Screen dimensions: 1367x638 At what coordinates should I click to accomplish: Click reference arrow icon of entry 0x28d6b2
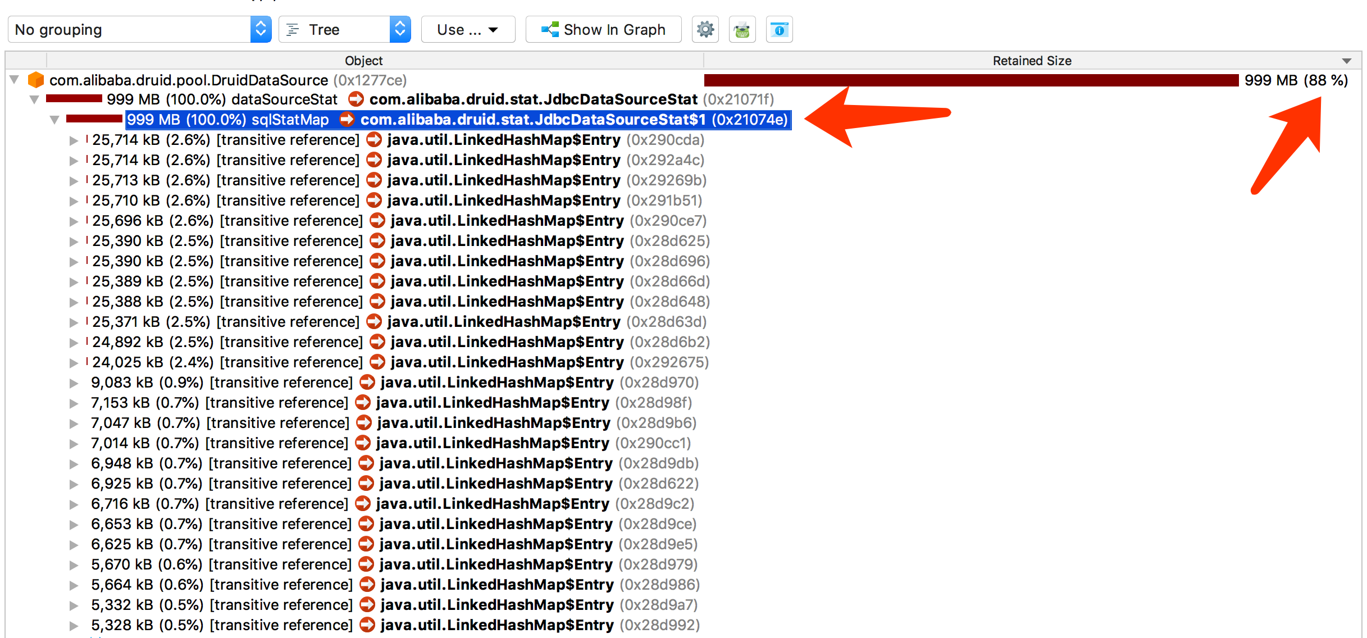377,342
